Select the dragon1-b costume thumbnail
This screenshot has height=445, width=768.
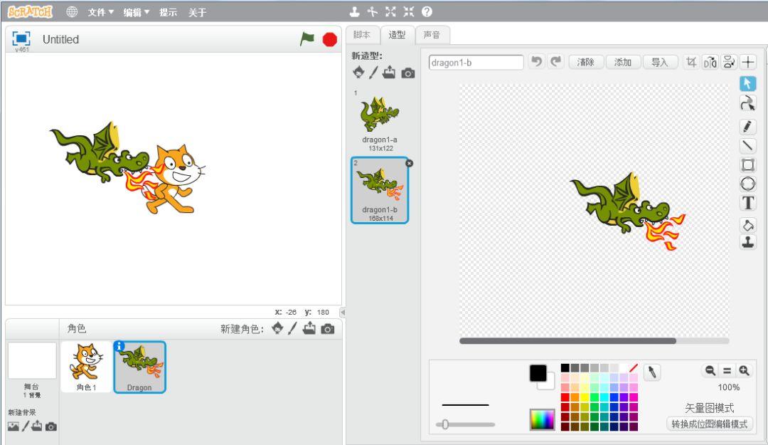[380, 190]
